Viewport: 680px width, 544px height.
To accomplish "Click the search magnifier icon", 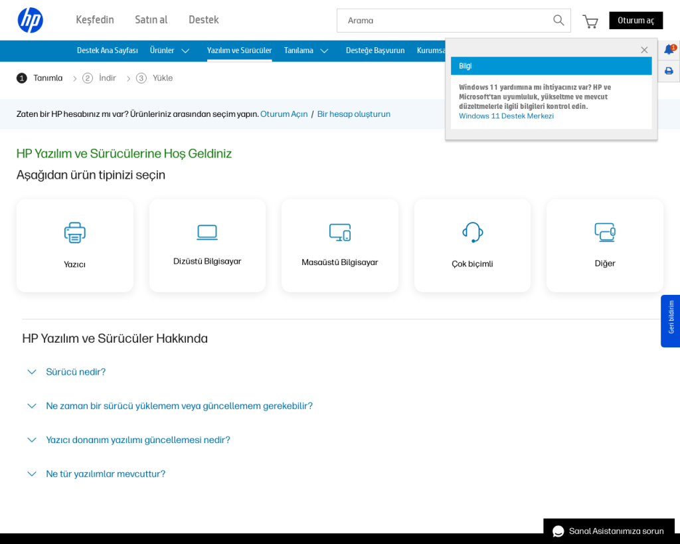I will point(558,21).
